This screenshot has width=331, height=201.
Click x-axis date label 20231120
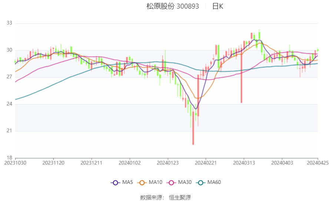click(x=53, y=163)
